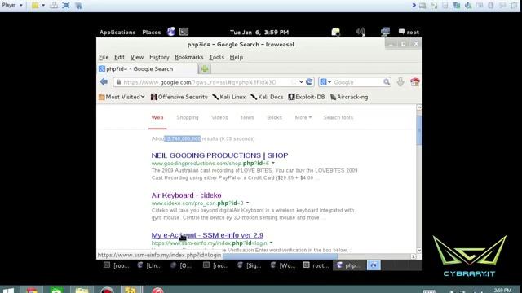
Task: Open the Kali Docs bookmark
Action: tap(267, 97)
